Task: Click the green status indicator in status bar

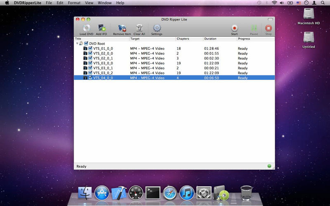Action: click(269, 166)
